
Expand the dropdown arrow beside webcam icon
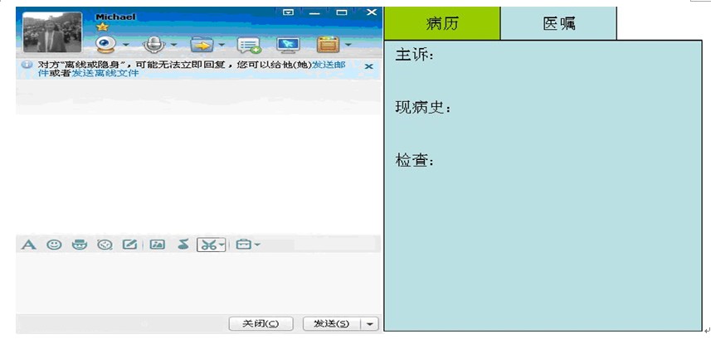click(x=125, y=46)
